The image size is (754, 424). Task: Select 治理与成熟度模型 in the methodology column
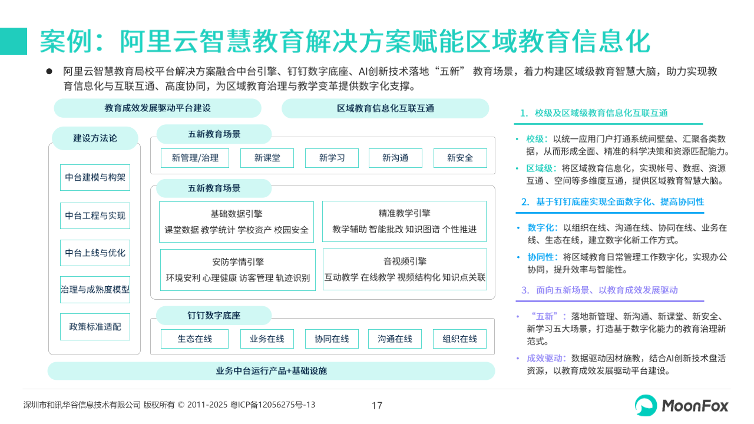95,290
